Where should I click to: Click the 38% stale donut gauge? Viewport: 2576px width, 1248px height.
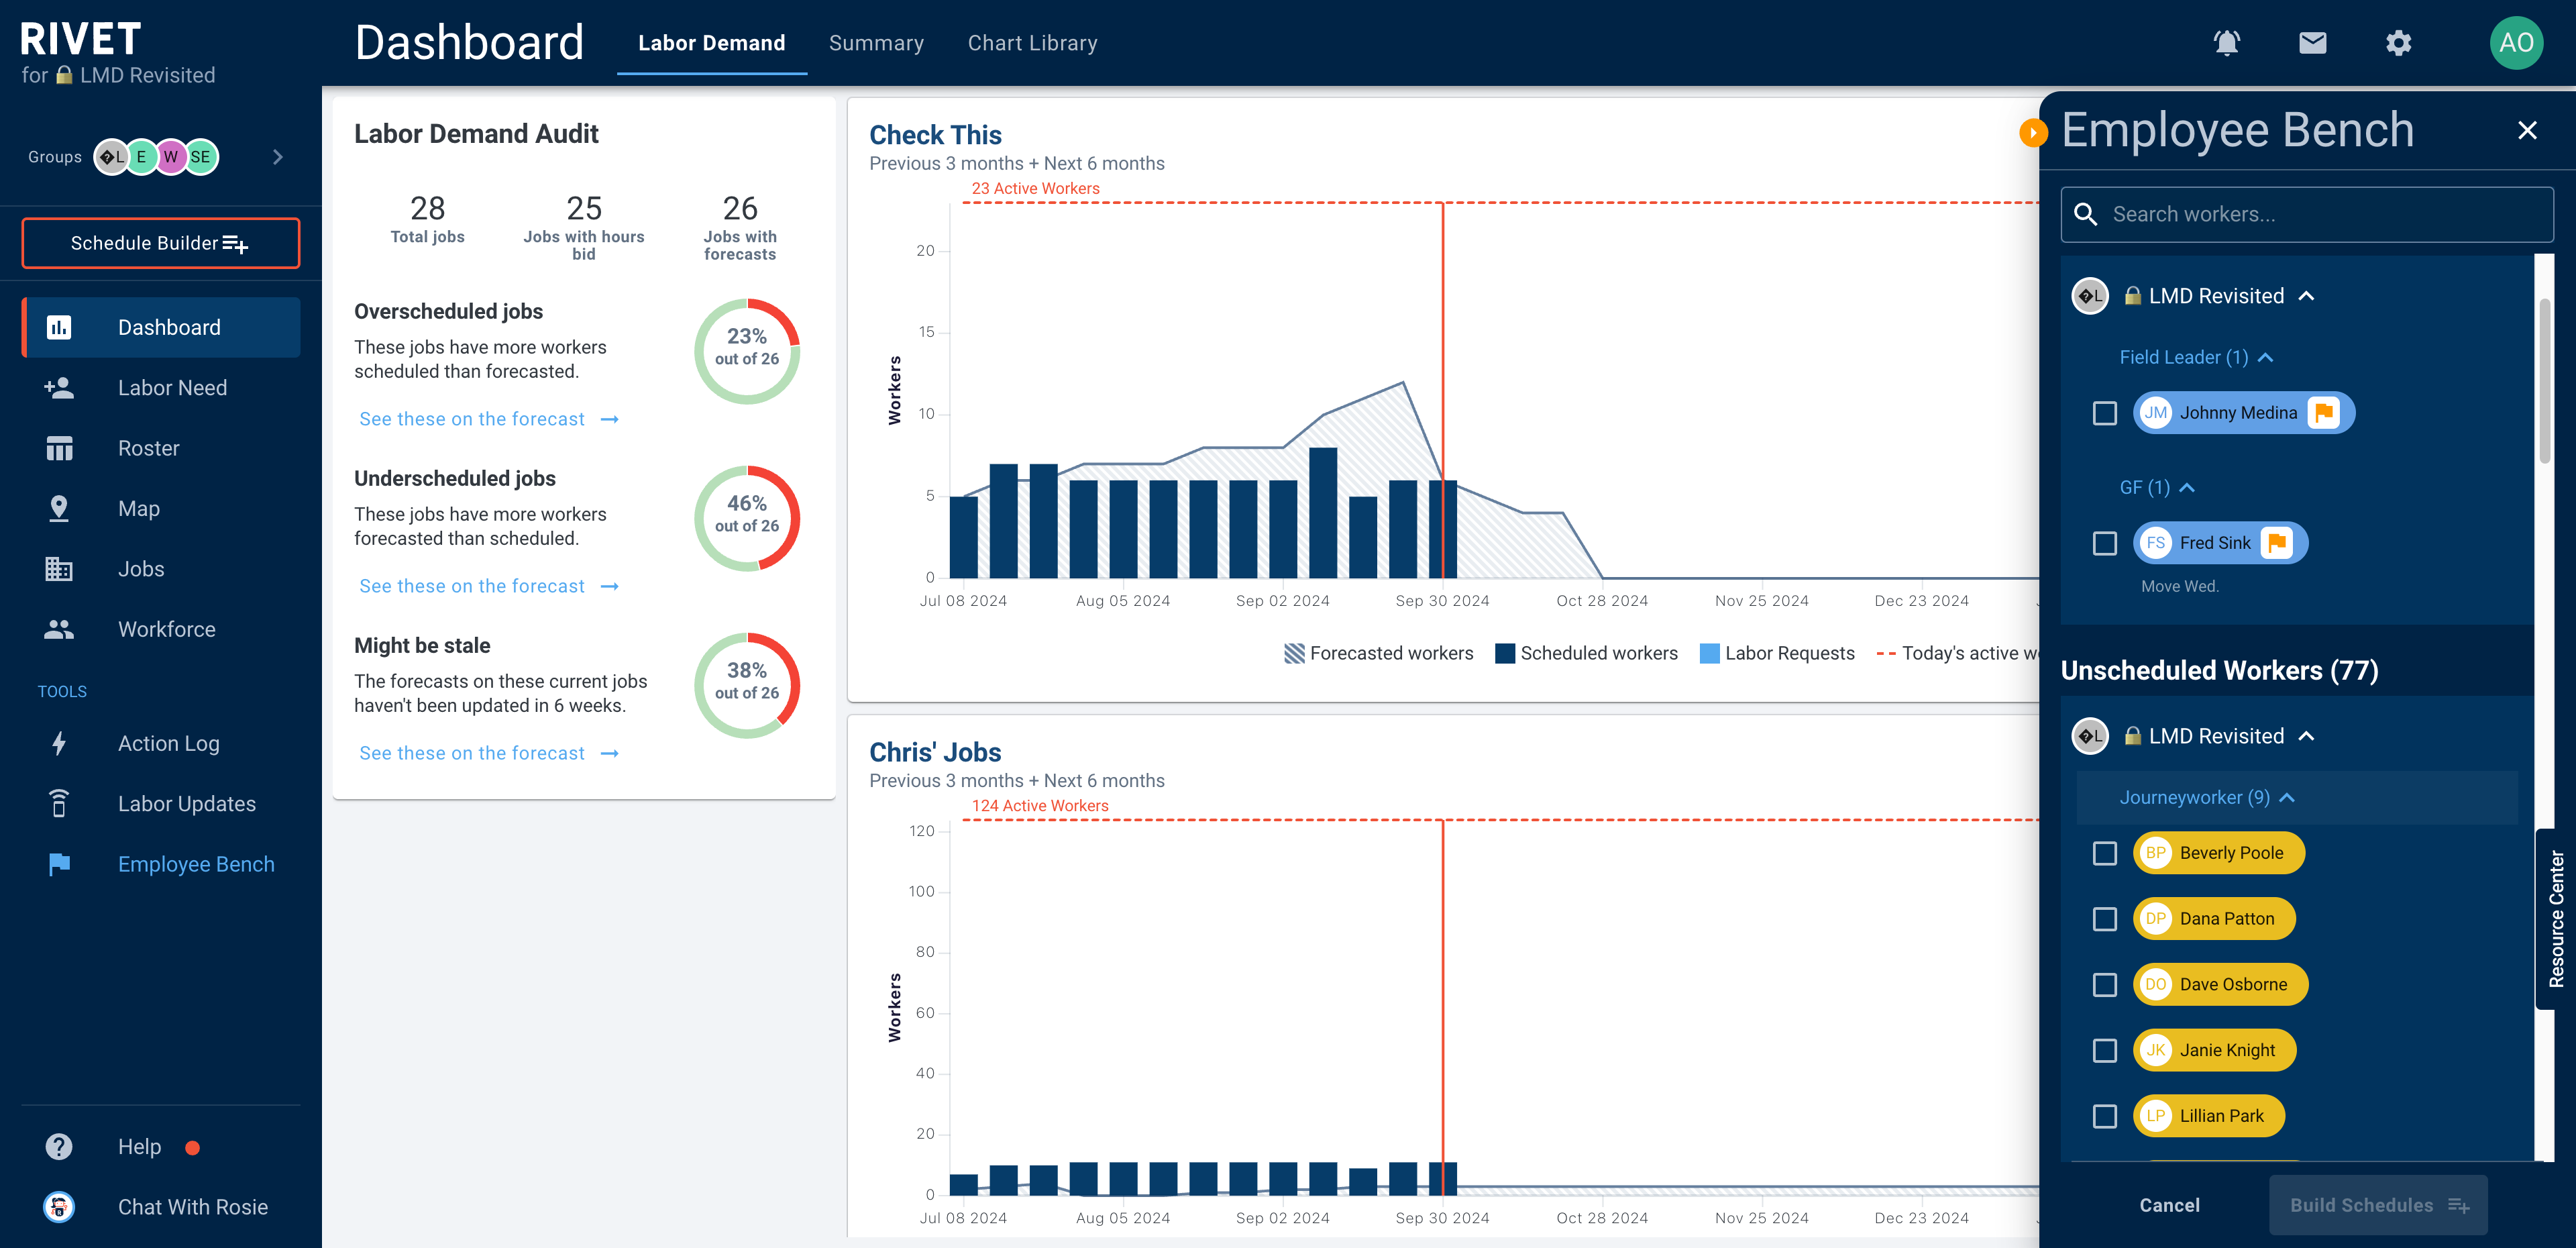tap(747, 685)
